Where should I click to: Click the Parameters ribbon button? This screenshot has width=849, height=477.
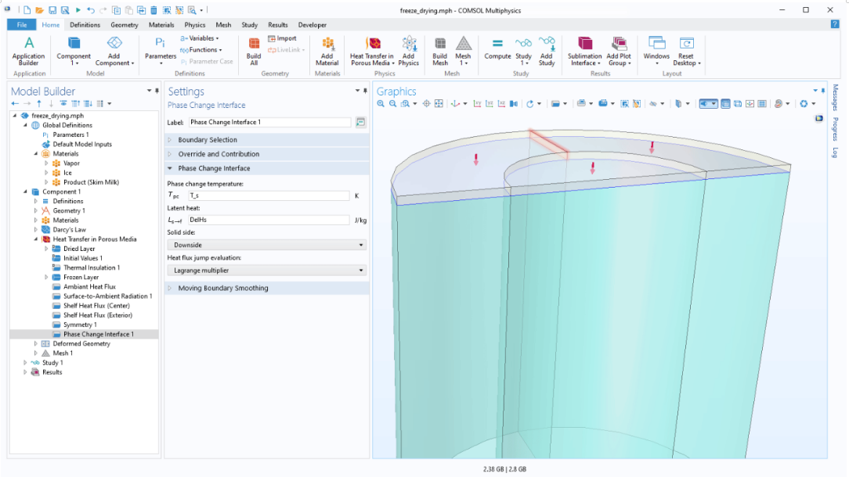(x=161, y=52)
